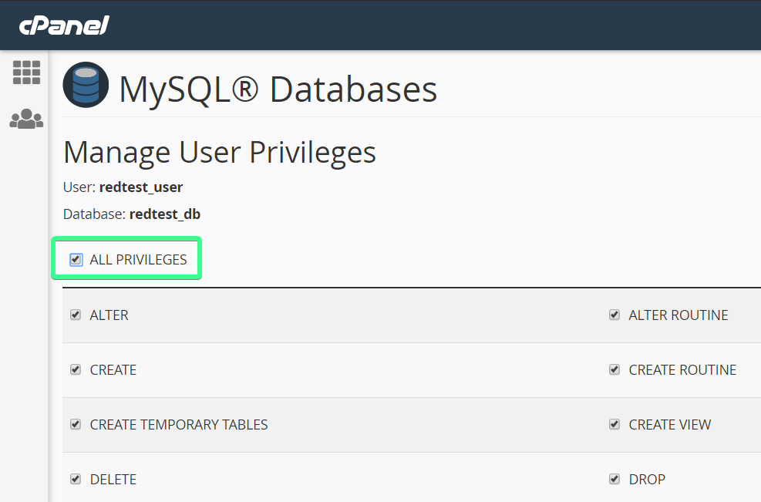The height and width of the screenshot is (502, 761).
Task: Open User Manager people icon in sidebar
Action: coord(26,119)
